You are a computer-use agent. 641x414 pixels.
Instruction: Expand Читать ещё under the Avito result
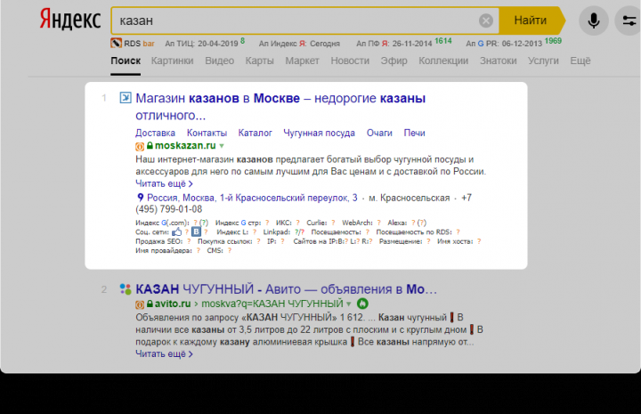164,354
